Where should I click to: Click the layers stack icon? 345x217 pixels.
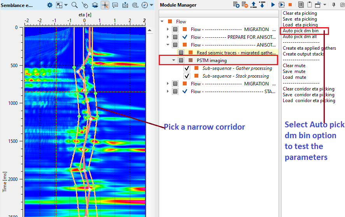(95, 5)
